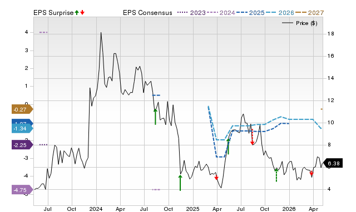Click the gray Price line sample in legend

287,23
